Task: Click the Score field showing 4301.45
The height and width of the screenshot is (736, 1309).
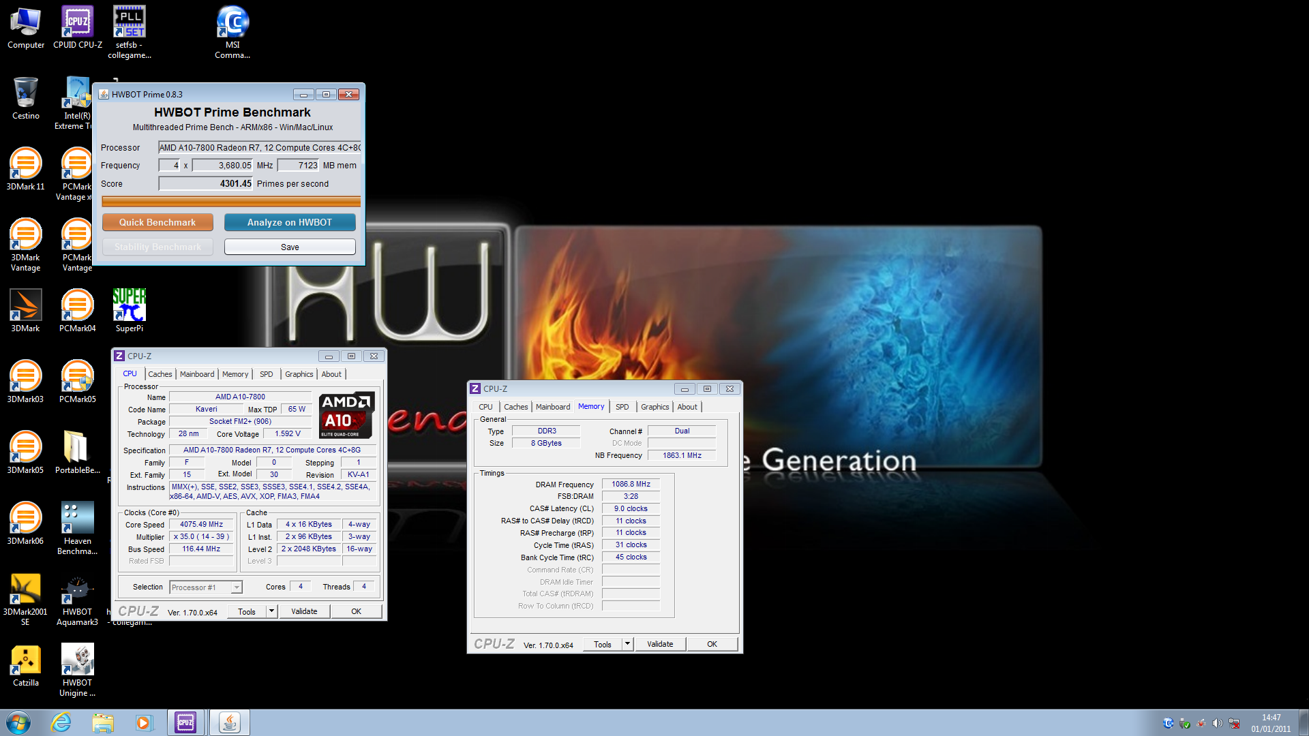Action: (206, 183)
